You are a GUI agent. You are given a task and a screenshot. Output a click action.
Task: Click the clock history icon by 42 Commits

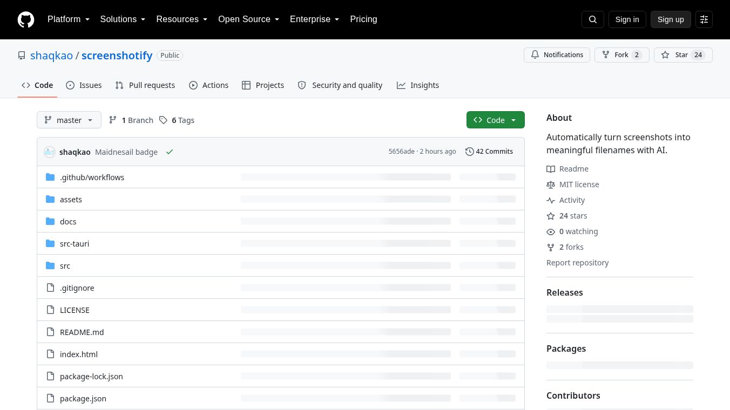[x=470, y=152]
